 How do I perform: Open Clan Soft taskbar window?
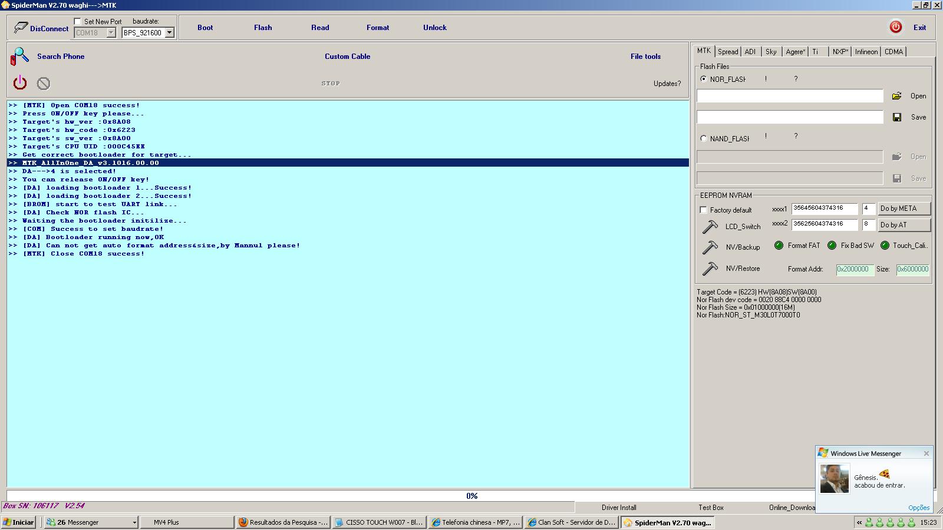tap(571, 522)
